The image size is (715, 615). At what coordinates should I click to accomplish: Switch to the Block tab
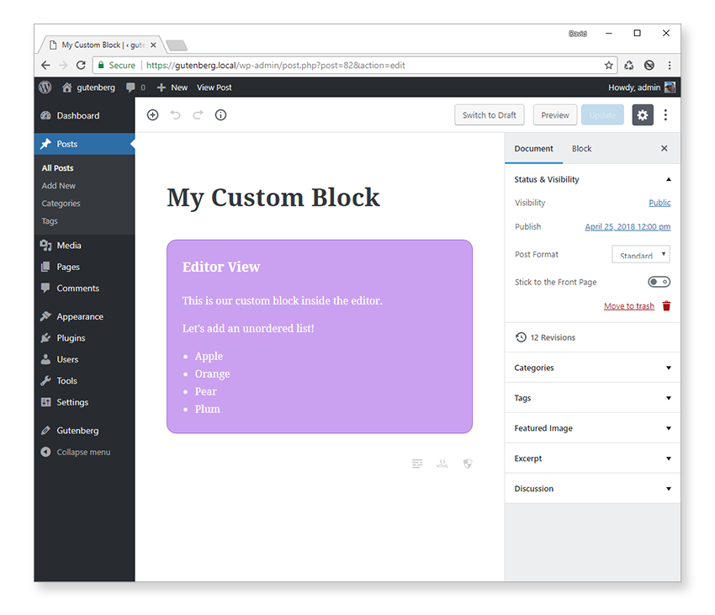click(x=581, y=148)
